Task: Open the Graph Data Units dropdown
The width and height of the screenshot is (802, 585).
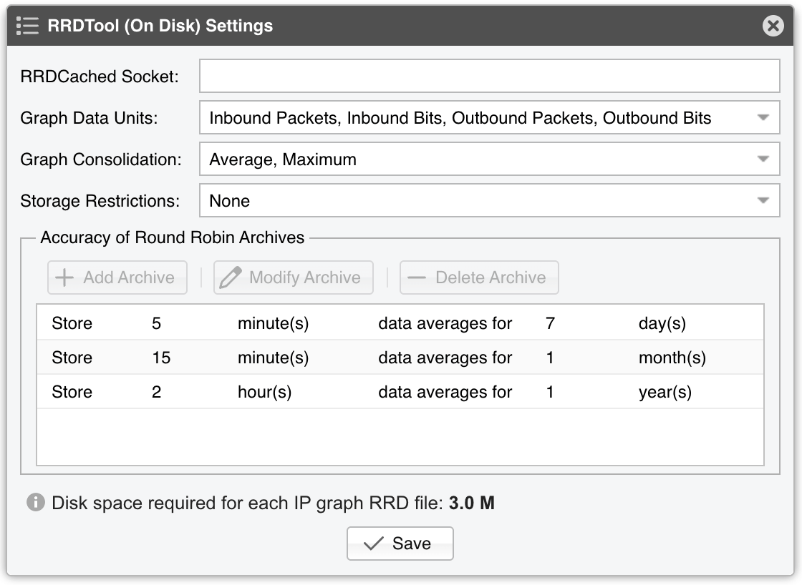Action: coord(490,117)
